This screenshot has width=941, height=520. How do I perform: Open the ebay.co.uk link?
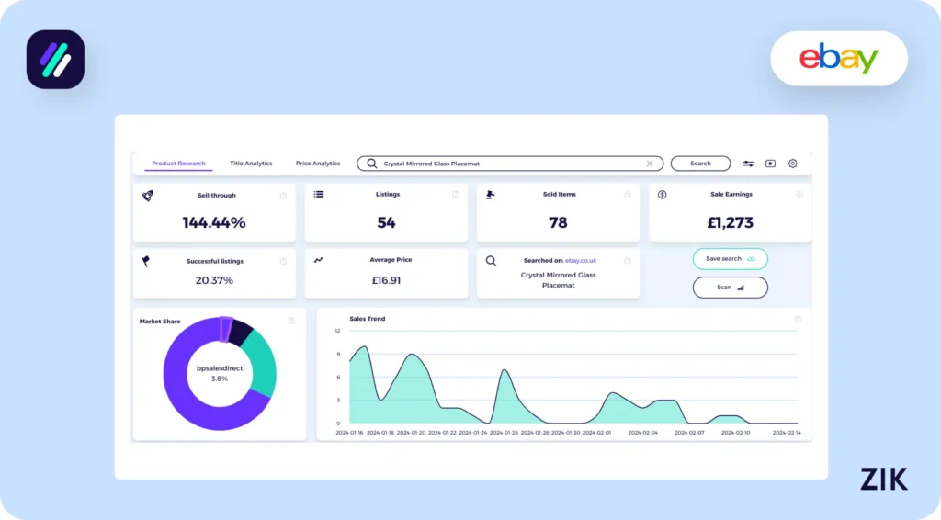[x=581, y=261]
